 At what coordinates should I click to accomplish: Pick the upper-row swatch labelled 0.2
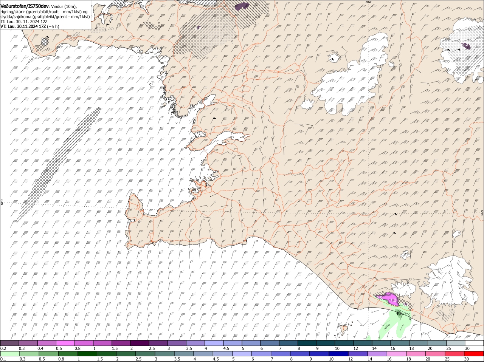tap(9, 343)
